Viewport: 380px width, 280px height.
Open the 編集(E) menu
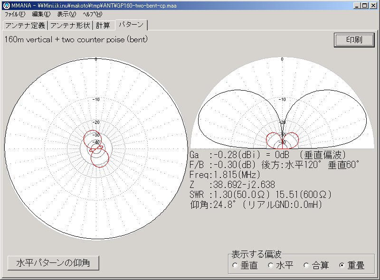click(41, 14)
